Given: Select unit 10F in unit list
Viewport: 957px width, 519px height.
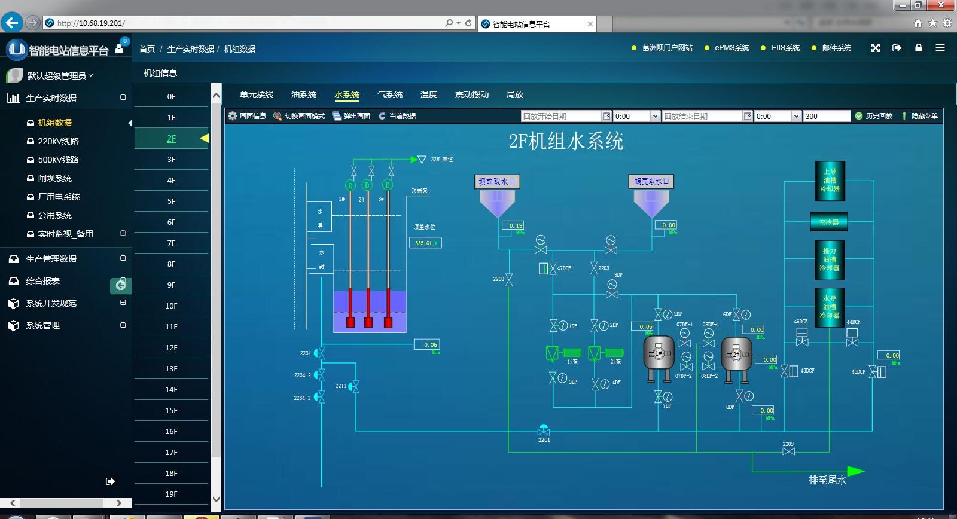Looking at the screenshot, I should tap(171, 306).
